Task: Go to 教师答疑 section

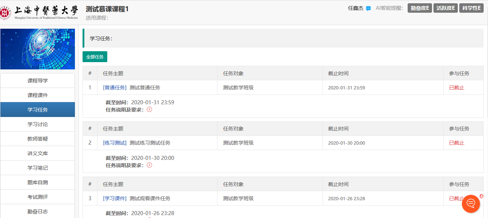Action: [x=37, y=139]
